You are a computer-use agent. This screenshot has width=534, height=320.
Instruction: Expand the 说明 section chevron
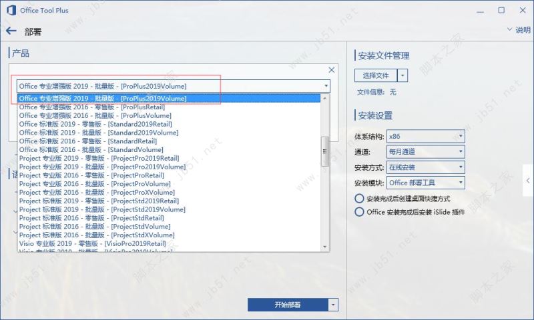tap(510, 29)
